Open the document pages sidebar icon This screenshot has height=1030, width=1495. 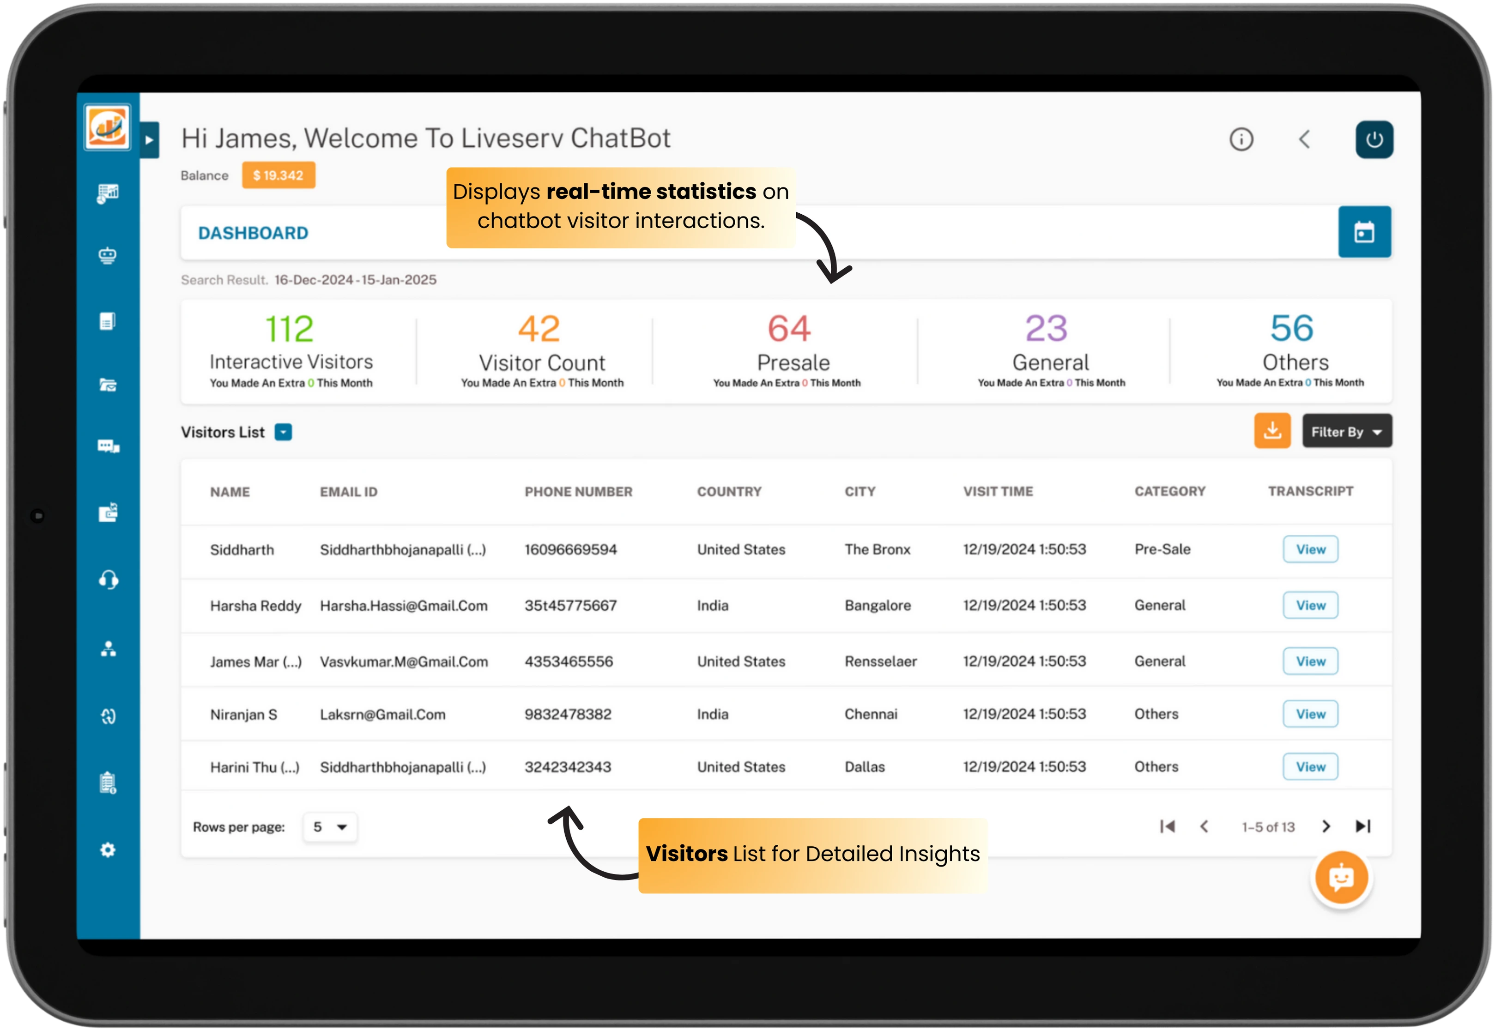click(108, 321)
